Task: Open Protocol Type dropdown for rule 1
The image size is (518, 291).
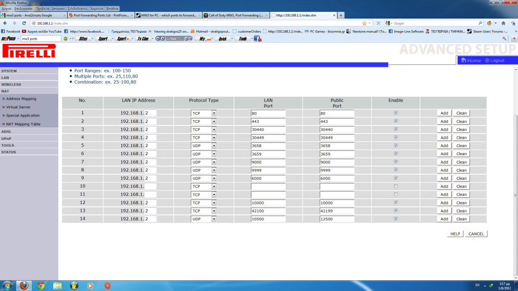Action: tap(204, 113)
